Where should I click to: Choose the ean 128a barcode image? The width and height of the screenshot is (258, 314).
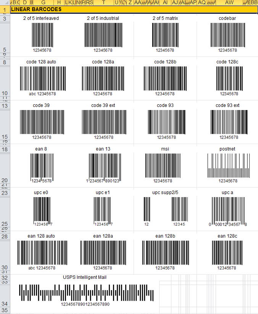click(x=103, y=253)
